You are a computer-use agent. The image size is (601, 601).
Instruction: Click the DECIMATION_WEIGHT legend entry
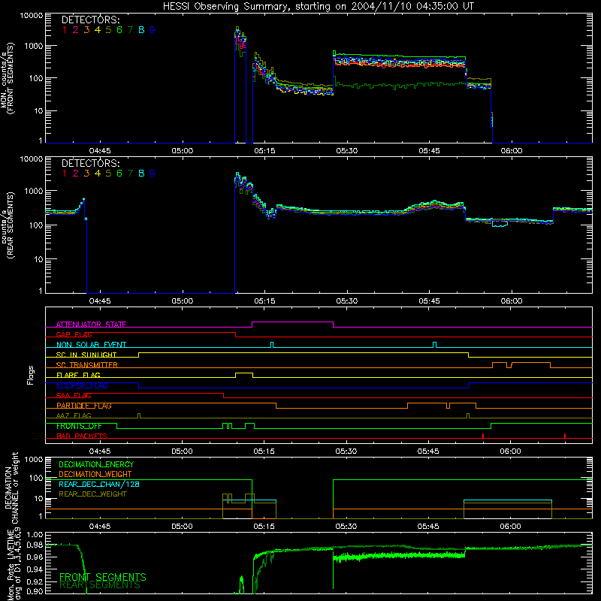point(95,474)
